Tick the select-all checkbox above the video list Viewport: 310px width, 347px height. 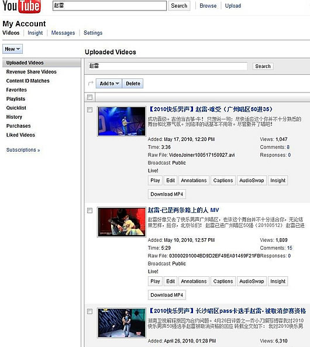(x=90, y=97)
